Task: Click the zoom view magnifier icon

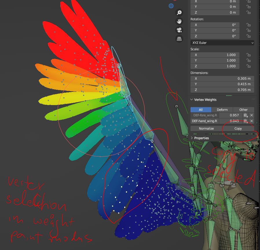Action: pyautogui.click(x=179, y=13)
